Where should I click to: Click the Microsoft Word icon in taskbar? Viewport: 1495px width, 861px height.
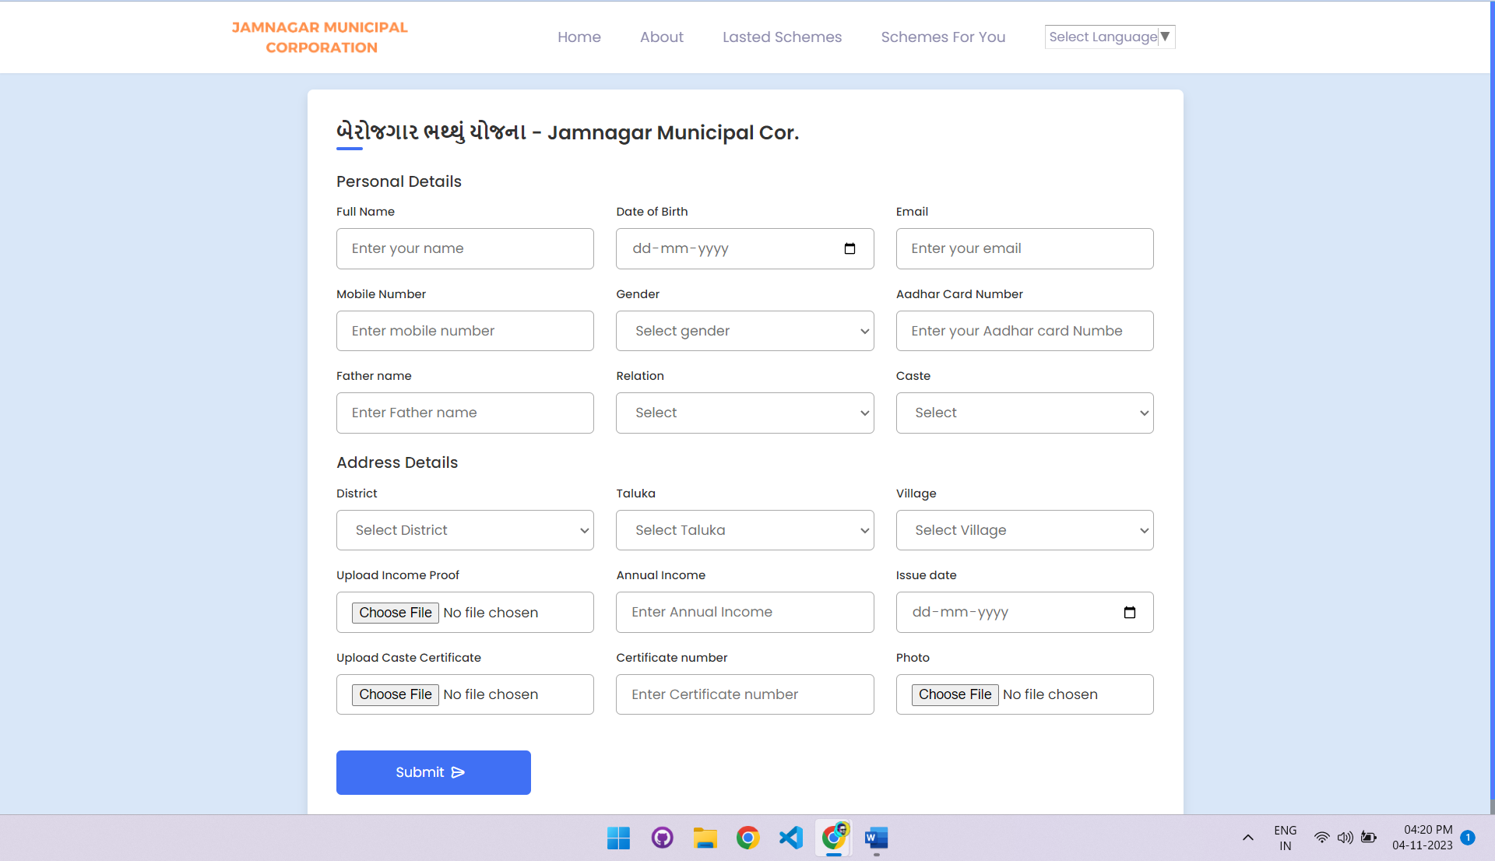pos(877,838)
